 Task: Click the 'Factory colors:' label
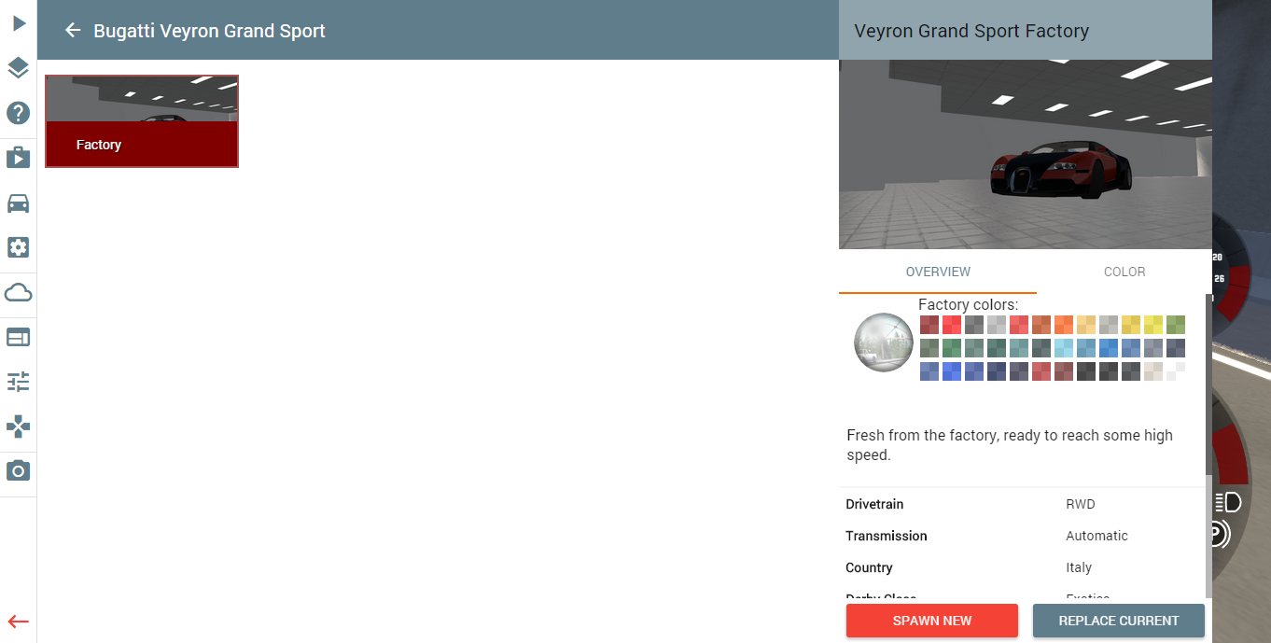(969, 304)
